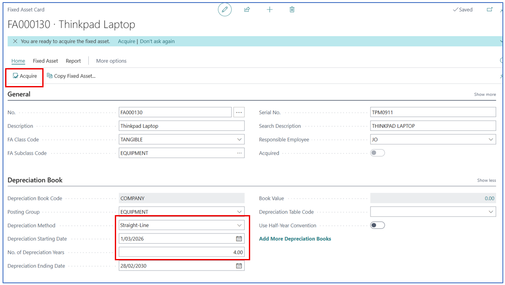This screenshot has width=505, height=285.
Task: Open the Depreciation Table Code dropdown
Action: (x=490, y=212)
